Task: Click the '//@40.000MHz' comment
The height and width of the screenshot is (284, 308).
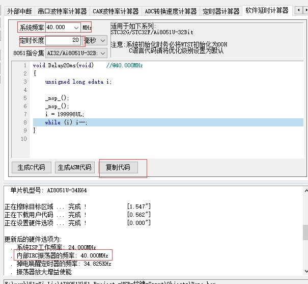Action: click(125, 65)
